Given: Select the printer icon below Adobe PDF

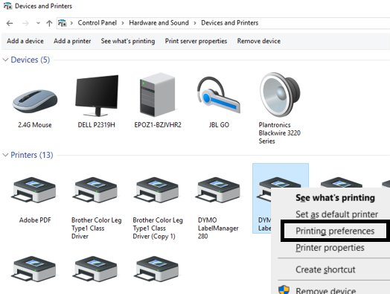Looking at the screenshot, I should (x=33, y=269).
